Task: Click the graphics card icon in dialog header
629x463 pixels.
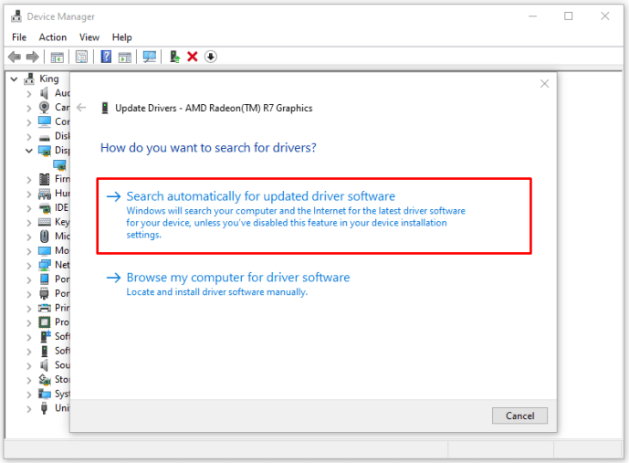Action: [x=105, y=108]
